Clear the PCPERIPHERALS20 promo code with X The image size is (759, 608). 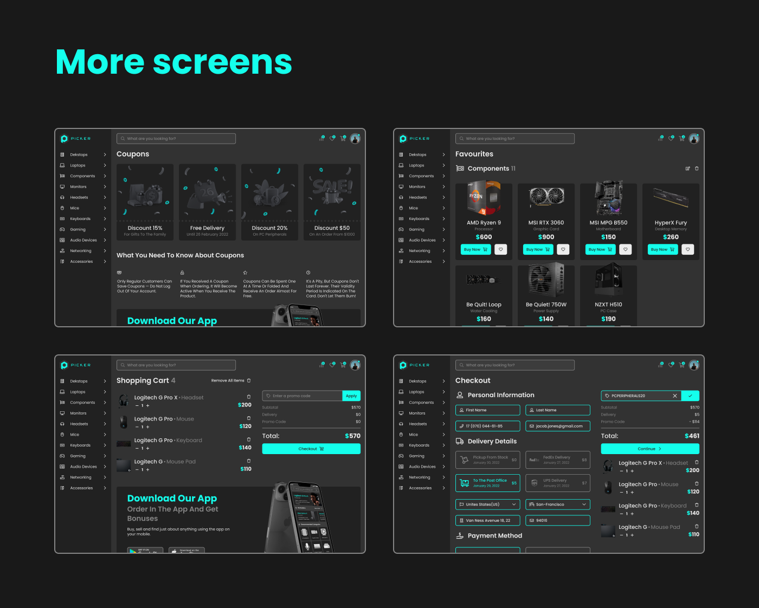(675, 396)
